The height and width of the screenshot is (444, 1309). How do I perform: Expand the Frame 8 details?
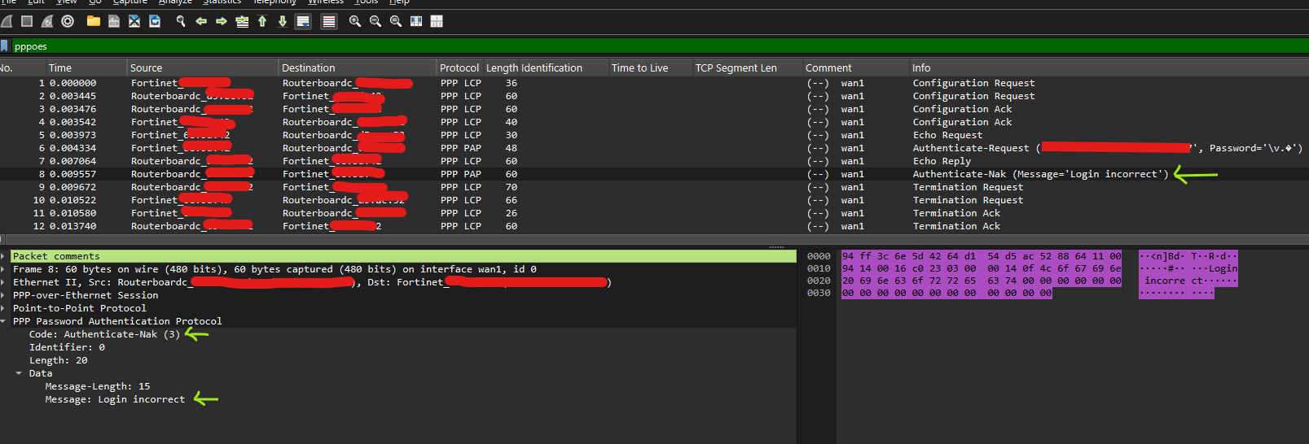(4, 269)
